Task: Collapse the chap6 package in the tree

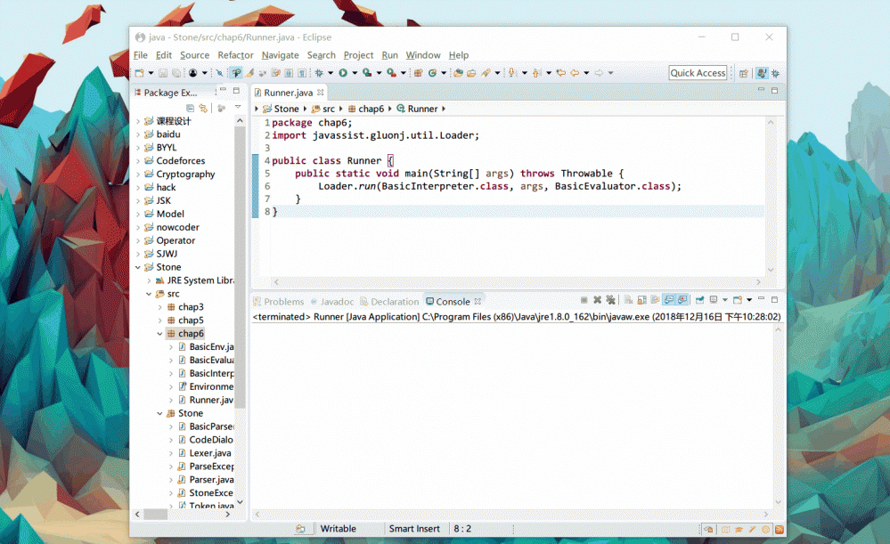Action: click(x=159, y=334)
